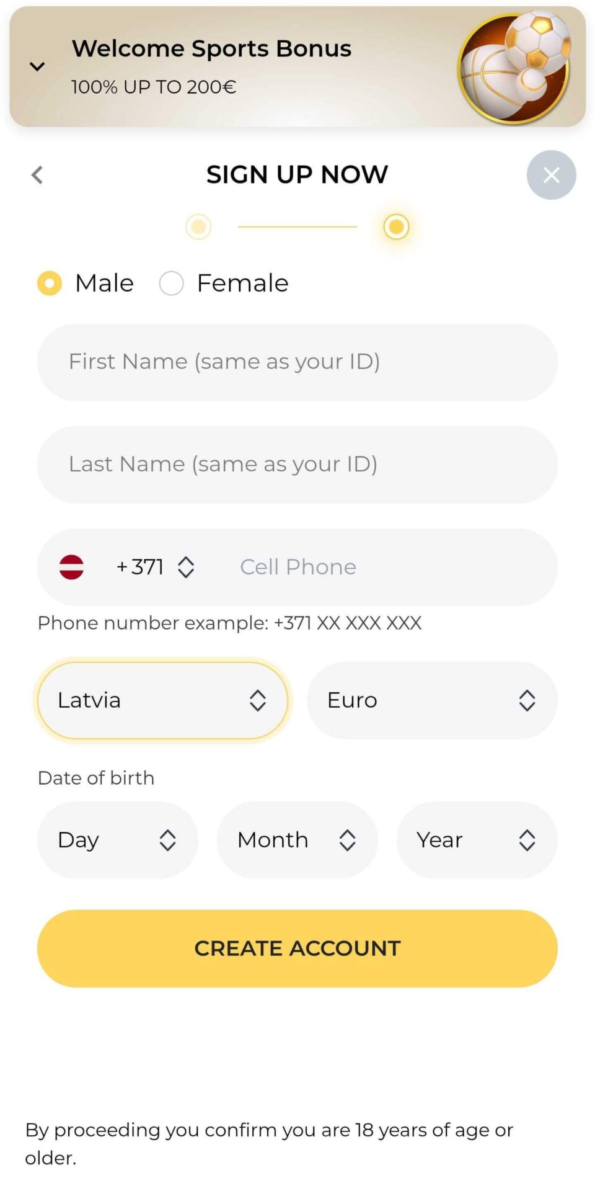Image resolution: width=595 pixels, height=1191 pixels.
Task: Open the Euro currency dropdown
Action: 432,700
